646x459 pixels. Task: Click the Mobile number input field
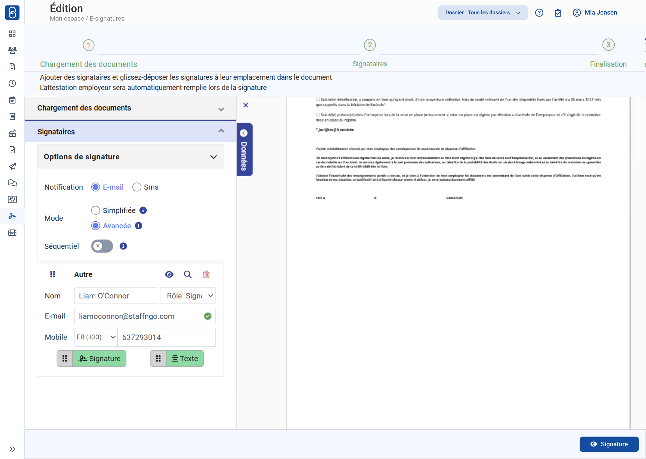[167, 337]
